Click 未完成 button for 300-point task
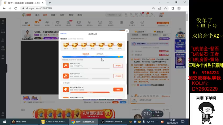 pyautogui.click(x=118, y=66)
